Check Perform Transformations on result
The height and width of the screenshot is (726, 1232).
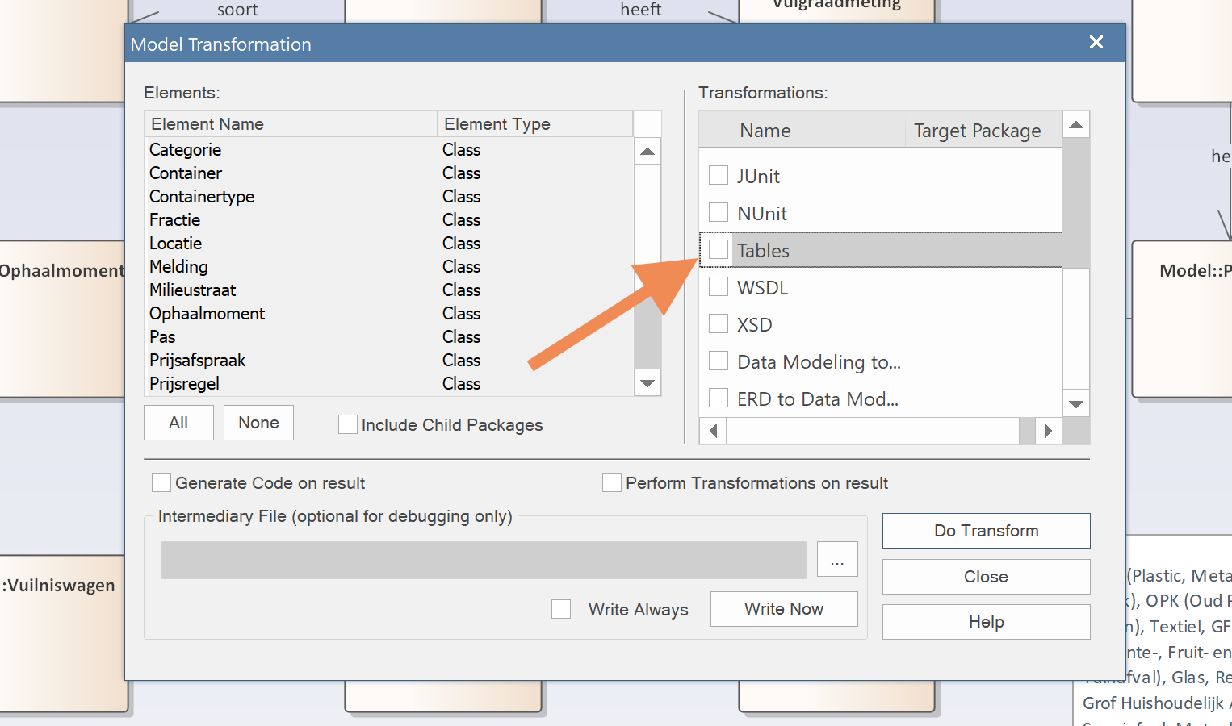[612, 482]
